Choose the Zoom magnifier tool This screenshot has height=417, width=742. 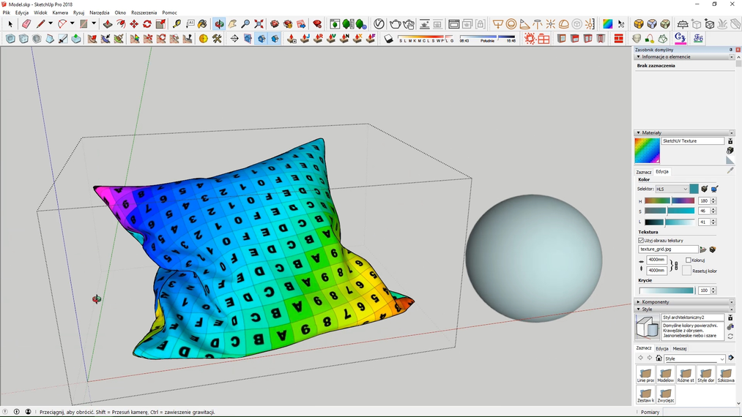245,23
